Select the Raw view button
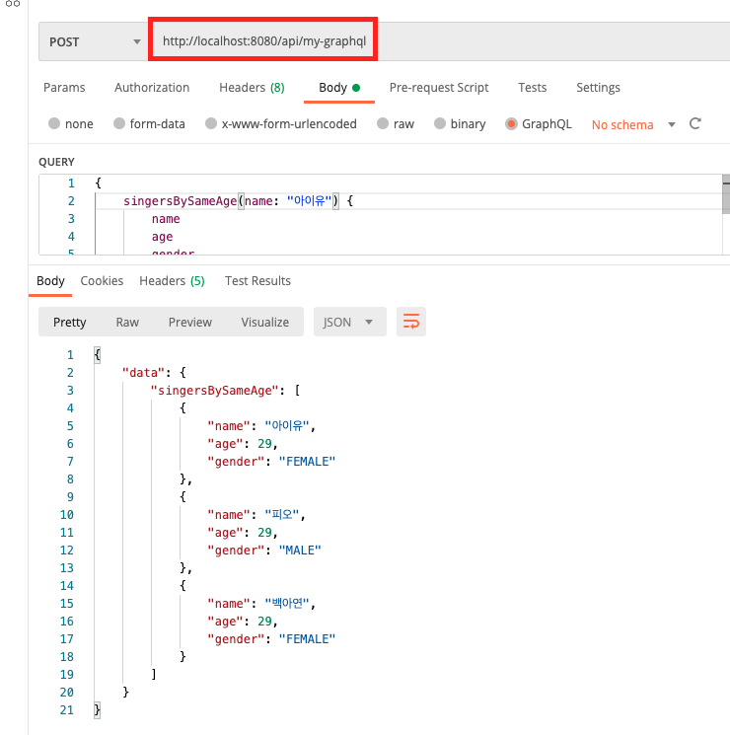 coord(127,322)
